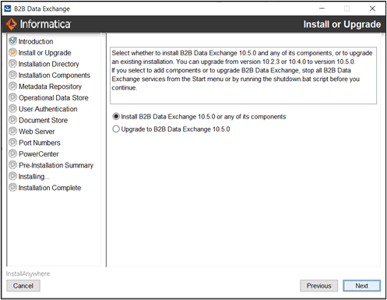This screenshot has height=300, width=387.
Task: Click the Installation Directory step label
Action: pyautogui.click(x=49, y=64)
